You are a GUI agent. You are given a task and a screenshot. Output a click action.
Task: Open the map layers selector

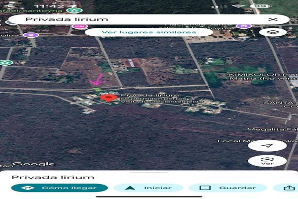276,32
